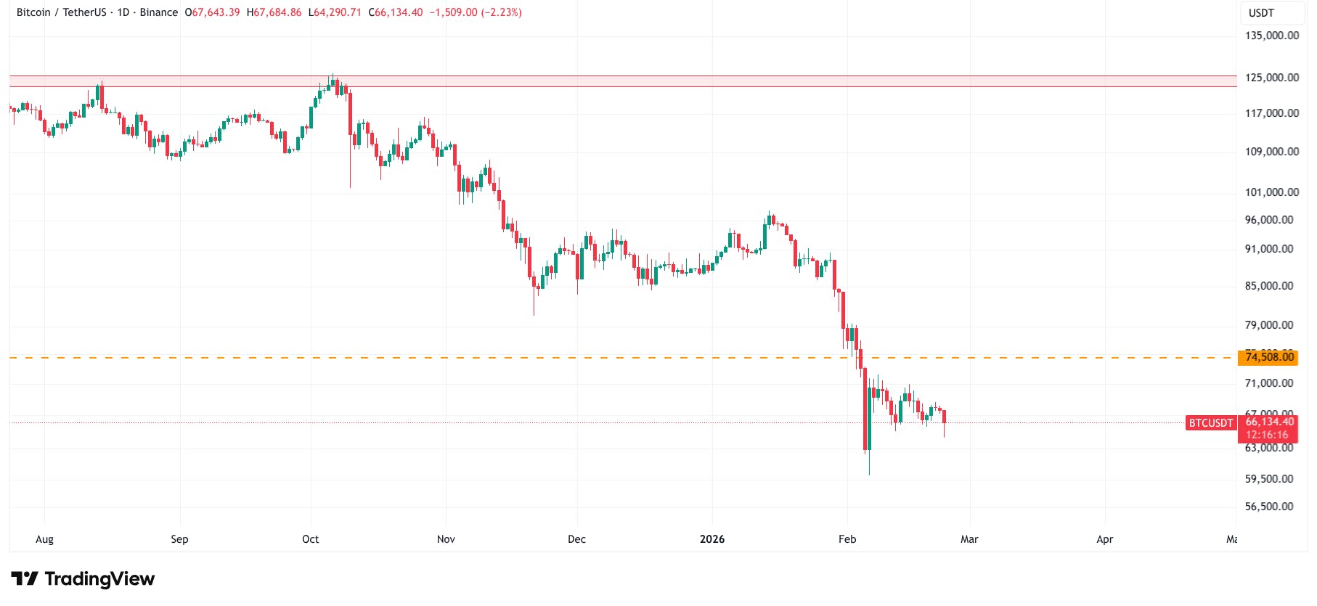Click the high value H67,684.86

pos(274,12)
